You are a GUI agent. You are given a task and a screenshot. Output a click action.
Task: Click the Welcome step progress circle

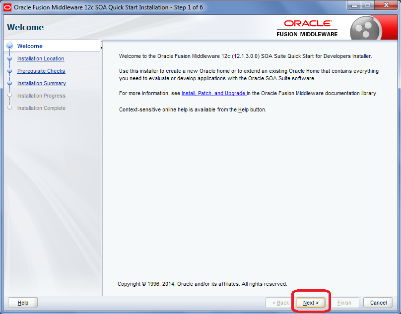pos(9,46)
